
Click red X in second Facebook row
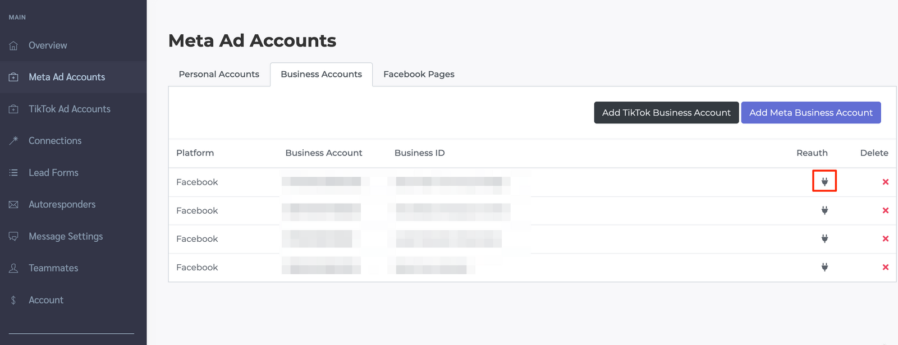pos(885,210)
